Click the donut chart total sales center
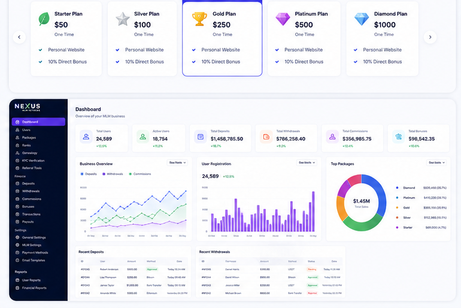Image resolution: width=461 pixels, height=308 pixels. tap(362, 203)
